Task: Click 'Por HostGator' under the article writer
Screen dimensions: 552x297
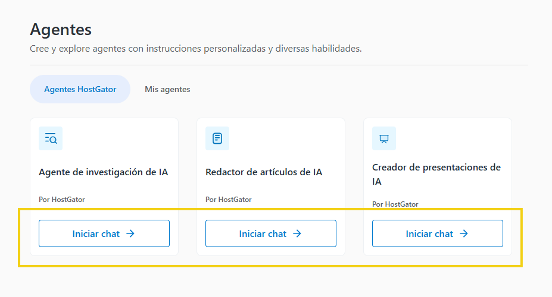Action: (229, 200)
